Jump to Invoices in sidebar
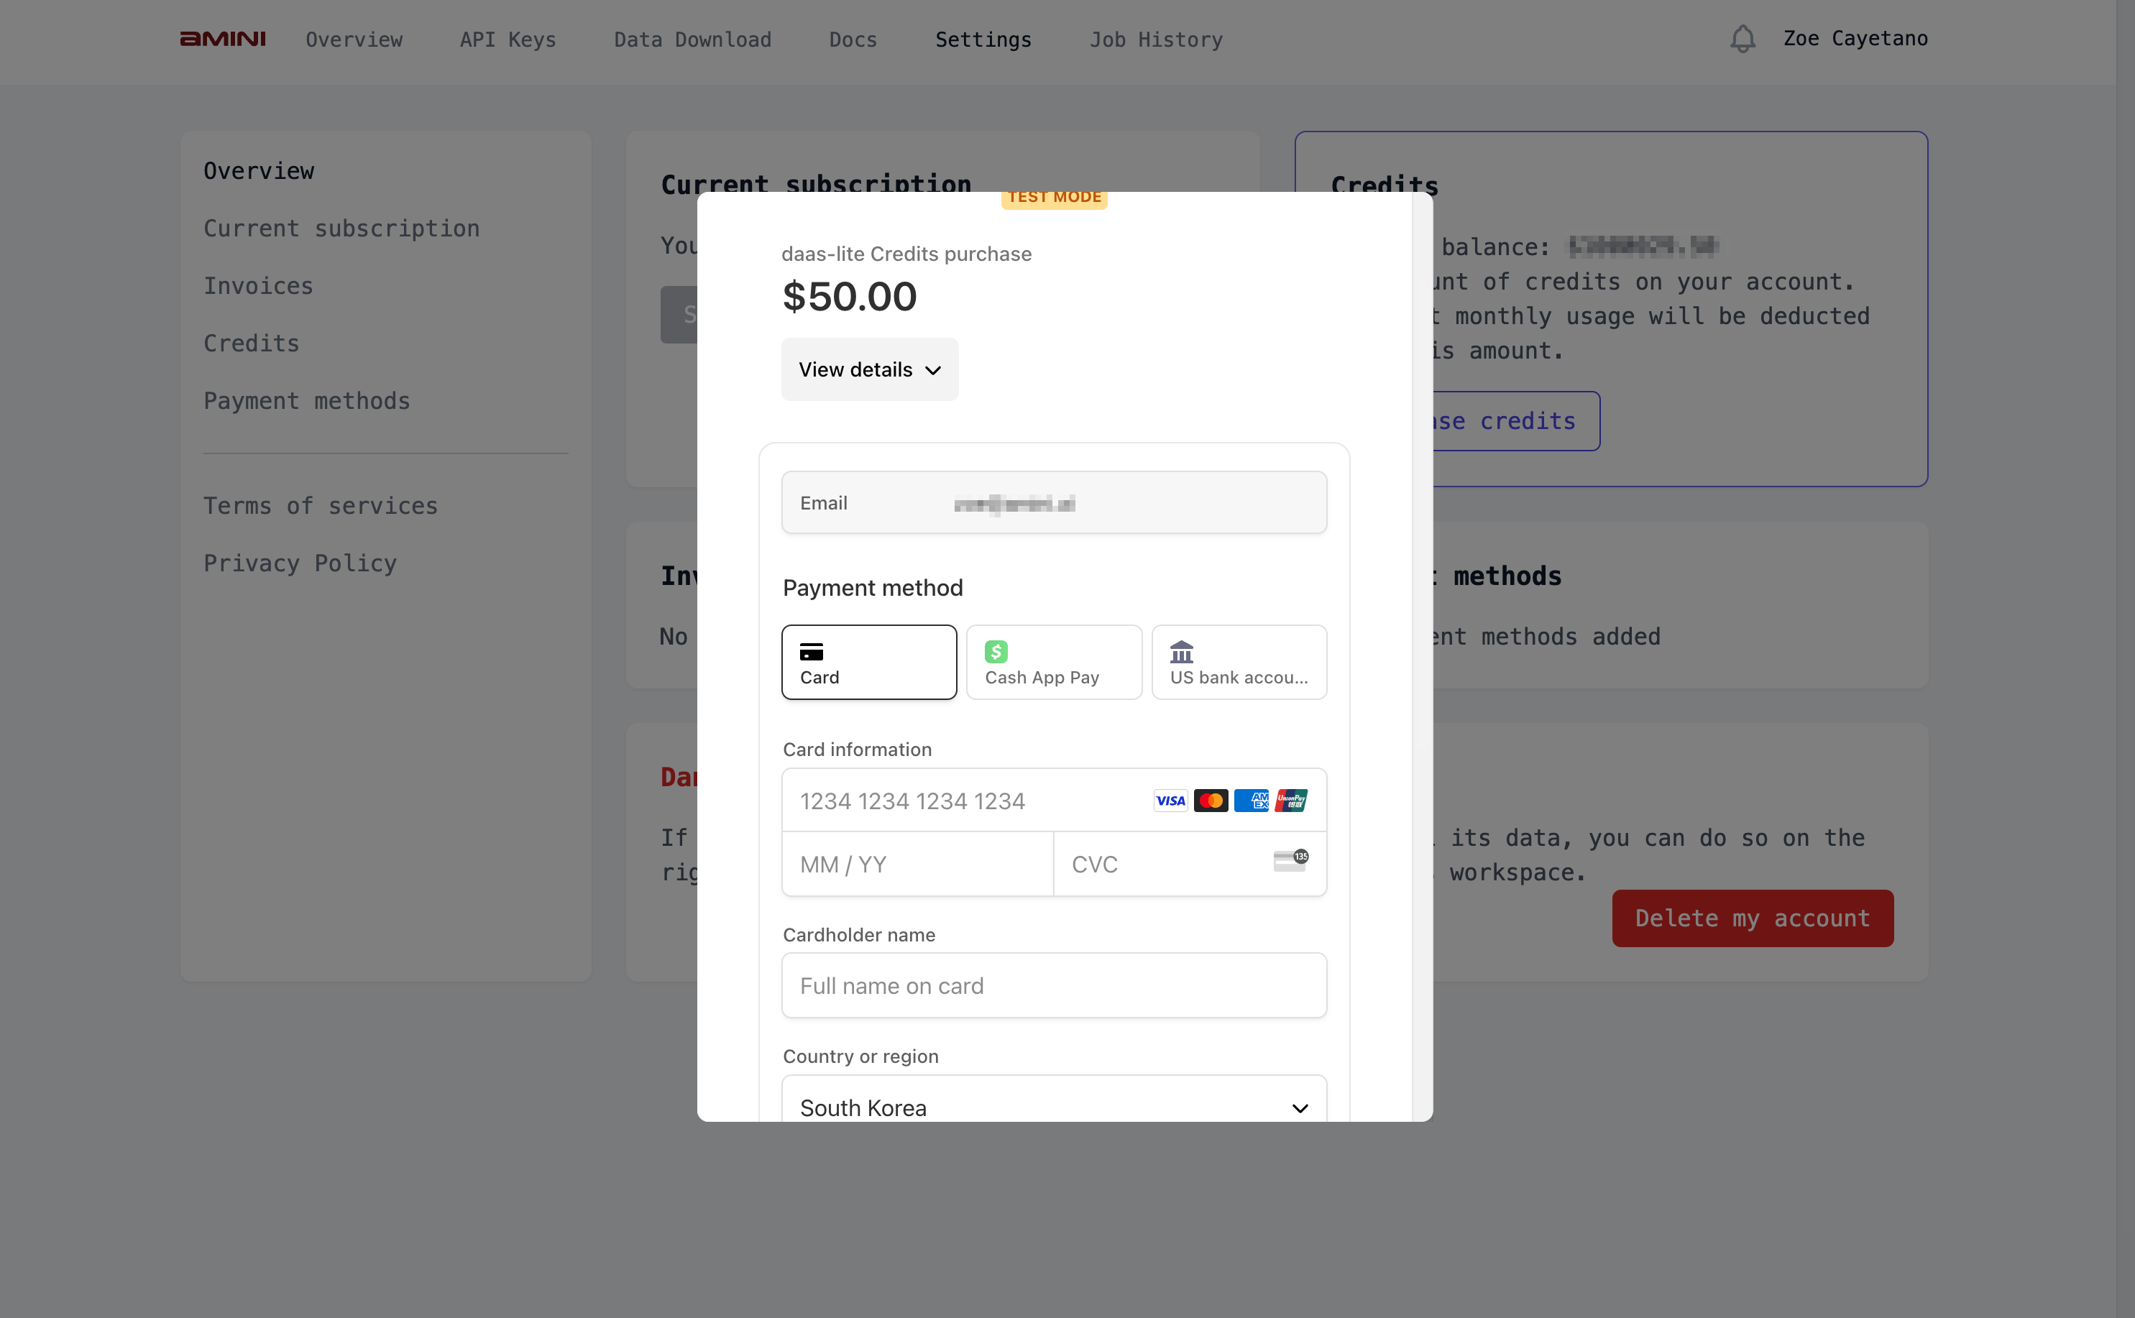 257,286
